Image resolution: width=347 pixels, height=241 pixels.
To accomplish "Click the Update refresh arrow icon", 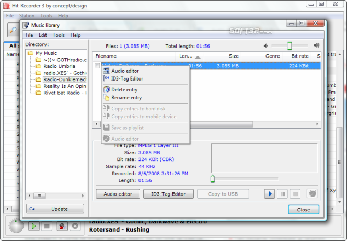I will (x=32, y=209).
